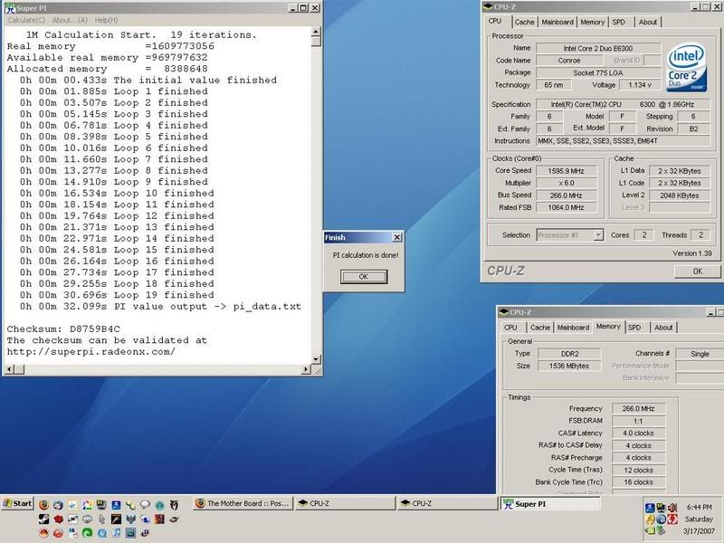Open SPD tab in CPU-Z processor window

[618, 22]
